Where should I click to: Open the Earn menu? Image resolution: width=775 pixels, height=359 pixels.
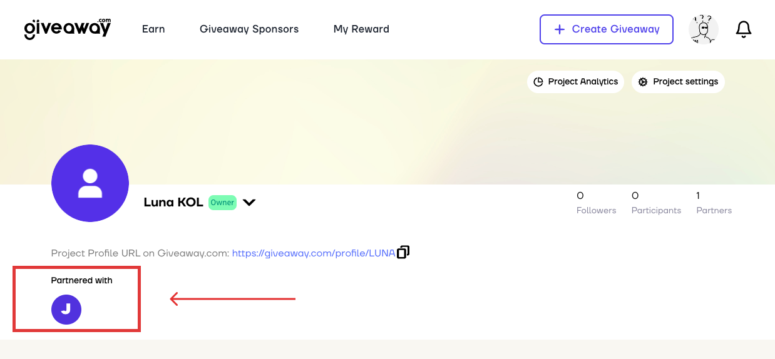pos(153,29)
